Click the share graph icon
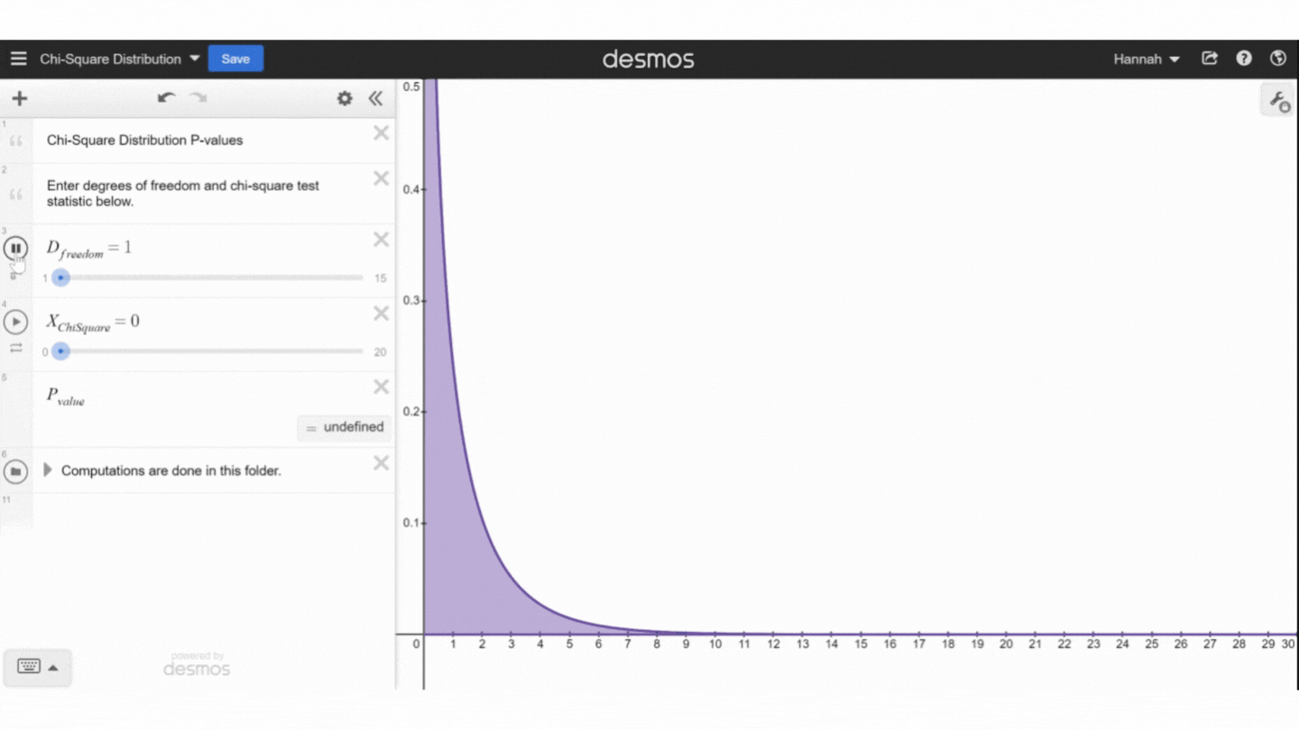 pos(1210,59)
